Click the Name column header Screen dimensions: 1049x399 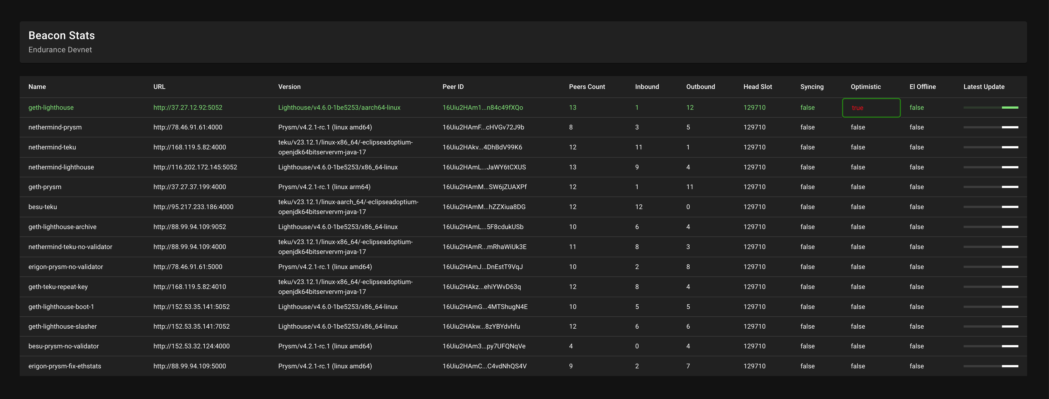[37, 87]
